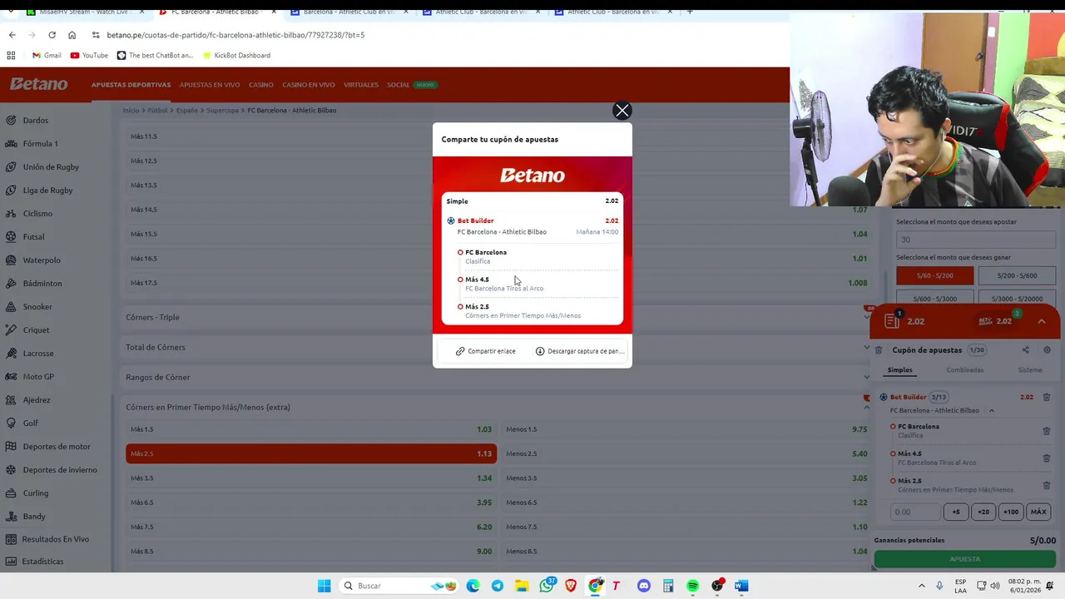The image size is (1065, 599).
Task: Click the España breadcrumb link
Action: 186,110
